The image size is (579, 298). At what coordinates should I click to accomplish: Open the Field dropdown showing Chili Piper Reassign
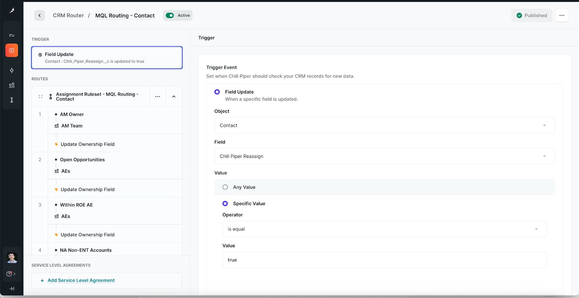point(384,156)
